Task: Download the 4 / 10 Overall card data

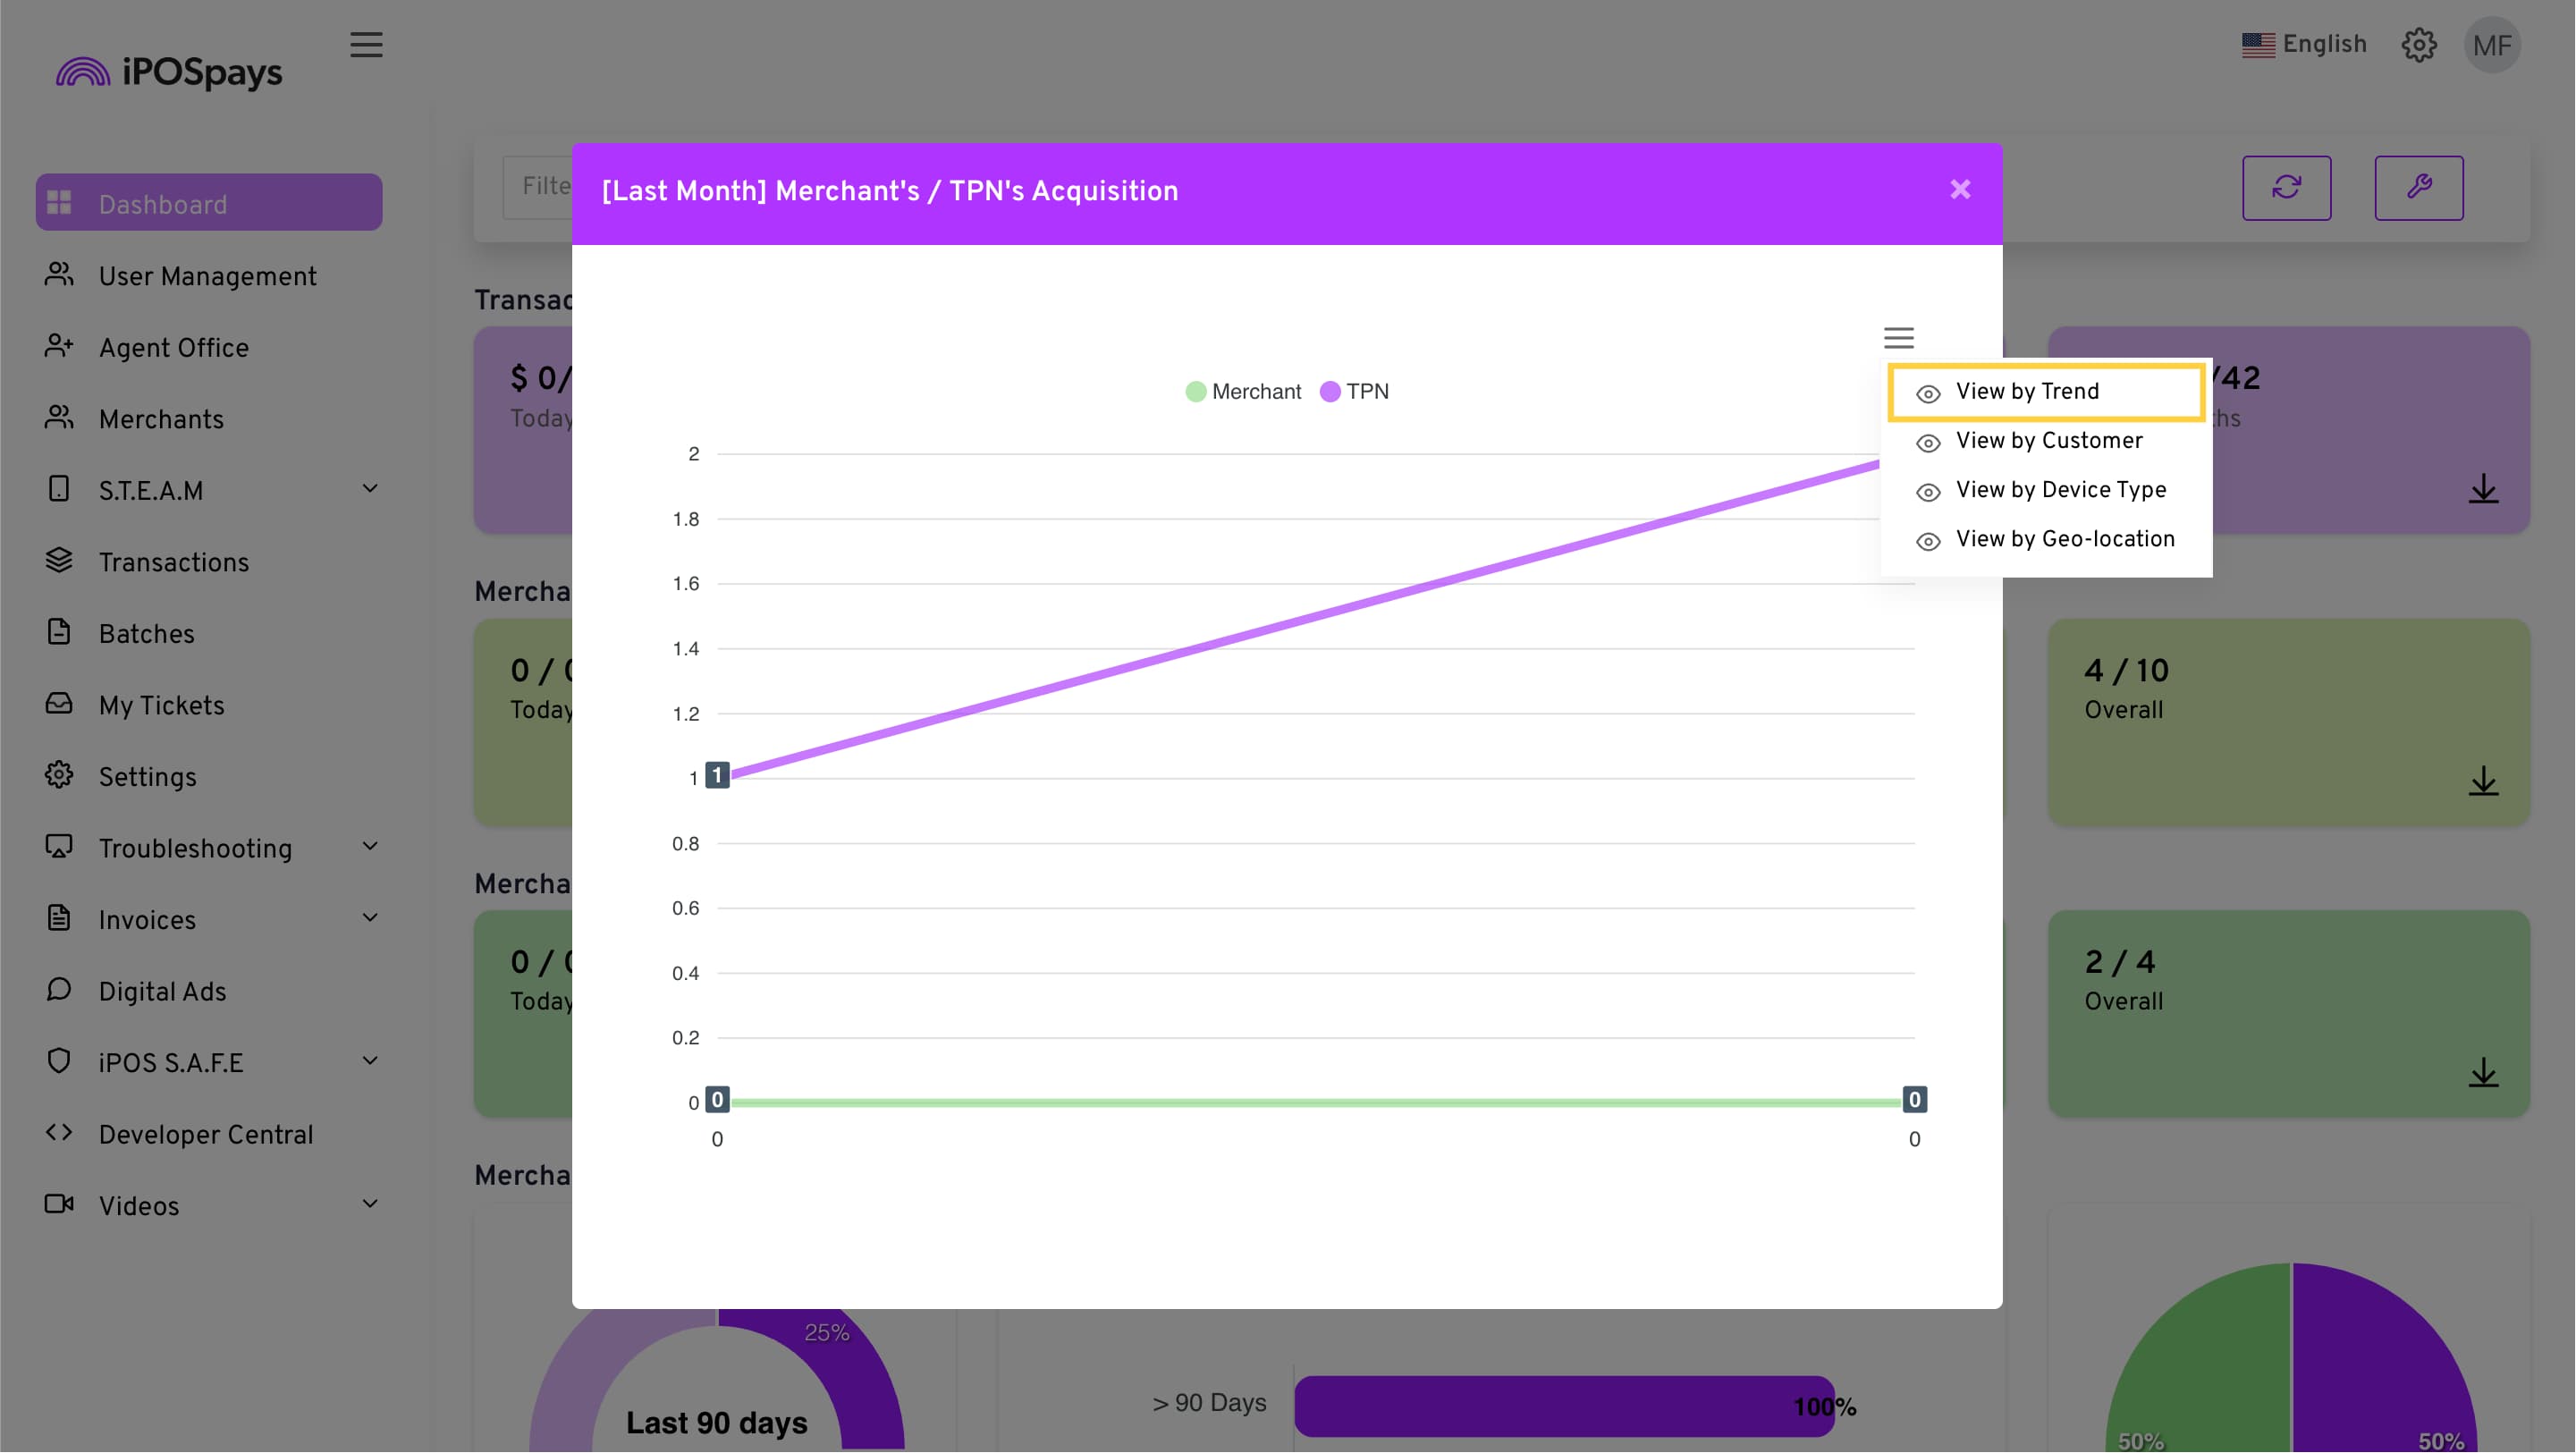Action: (2484, 782)
